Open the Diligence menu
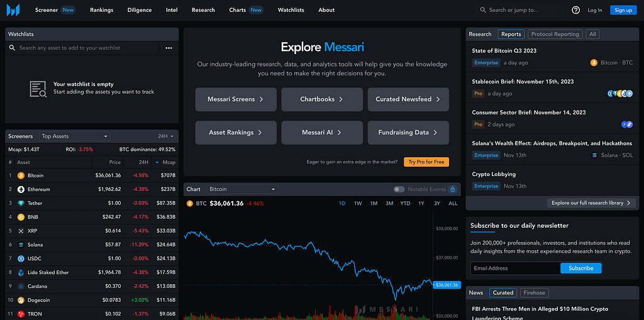 point(140,10)
